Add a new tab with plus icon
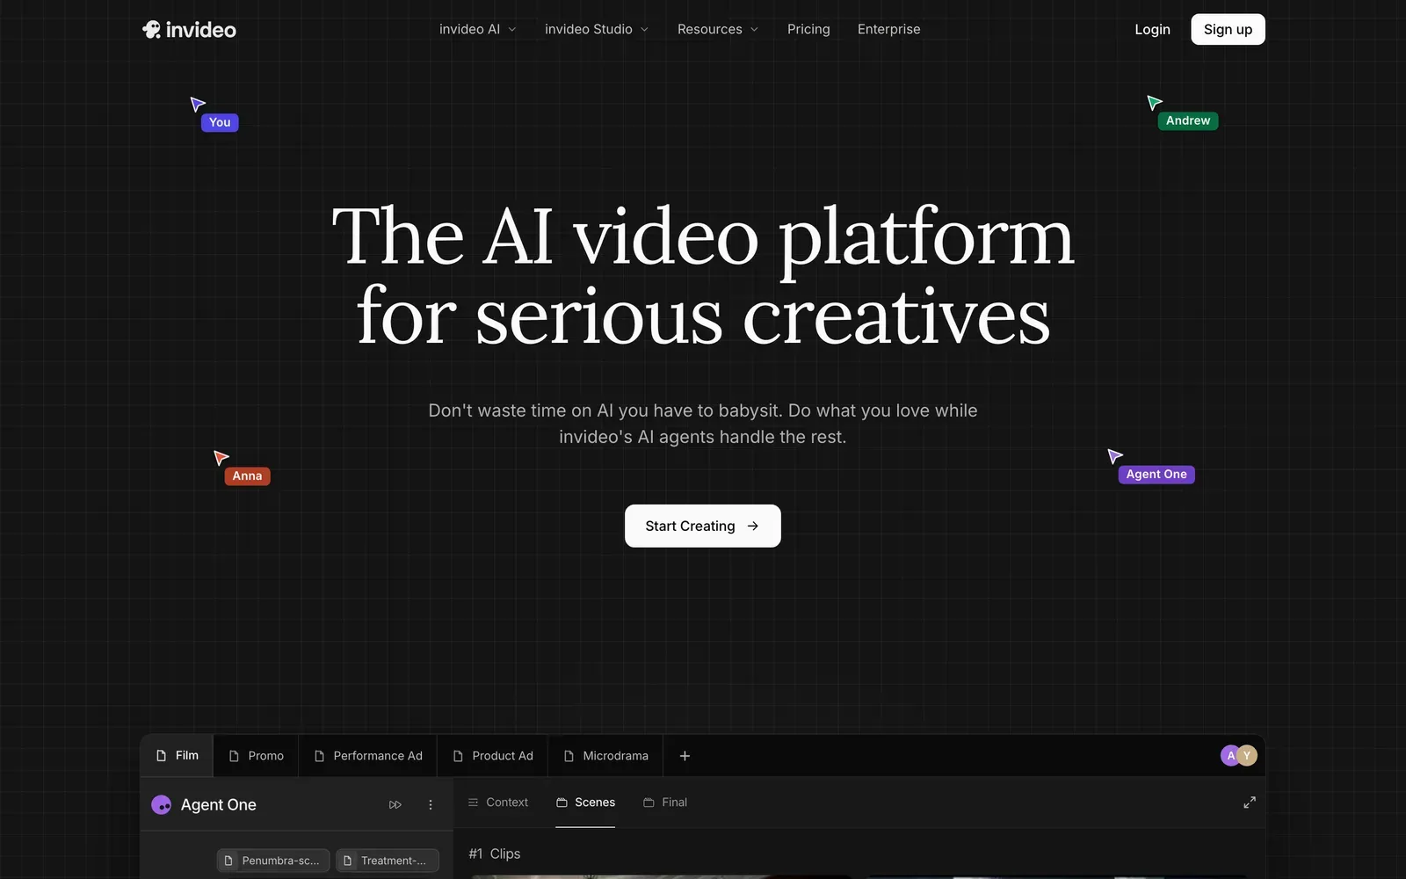 [685, 756]
